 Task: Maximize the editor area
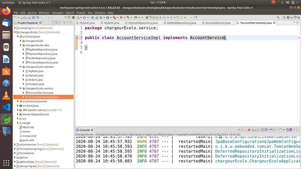tap(298, 23)
